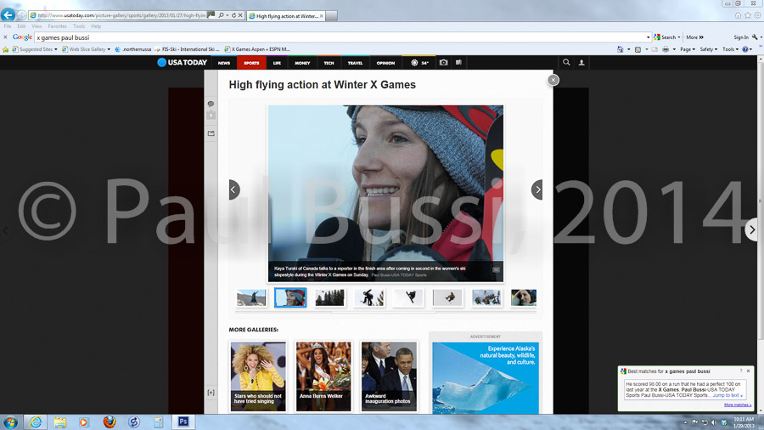Go back with the browser back arrow

[8, 14]
